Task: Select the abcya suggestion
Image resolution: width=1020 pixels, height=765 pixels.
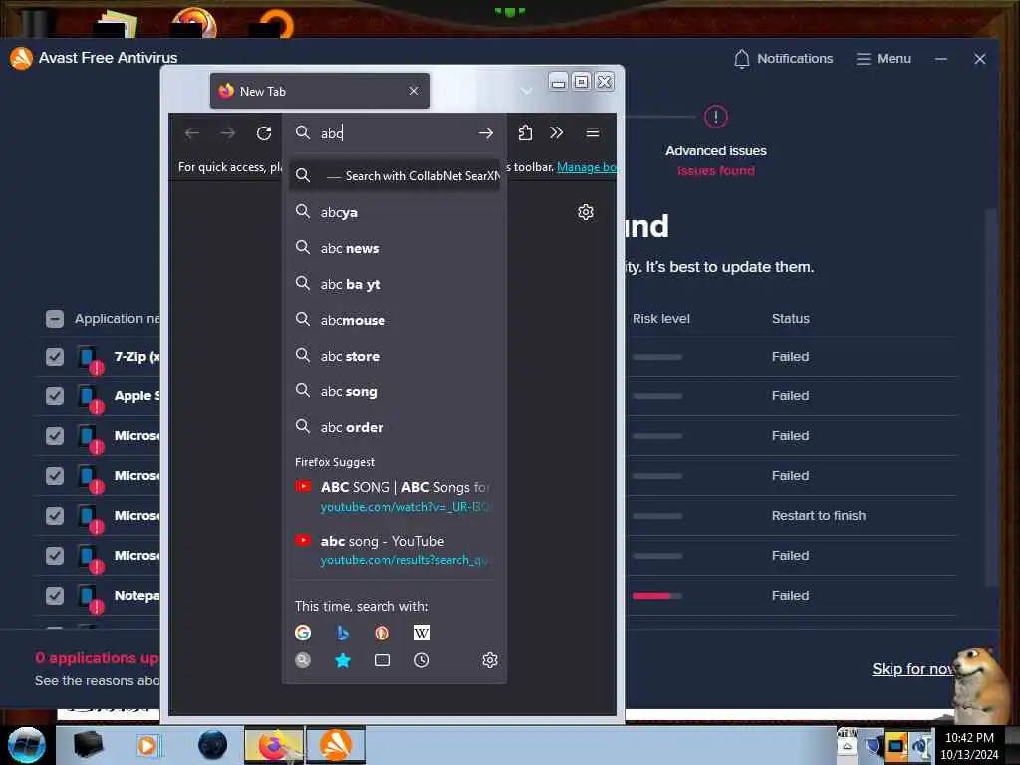Action: pyautogui.click(x=394, y=212)
